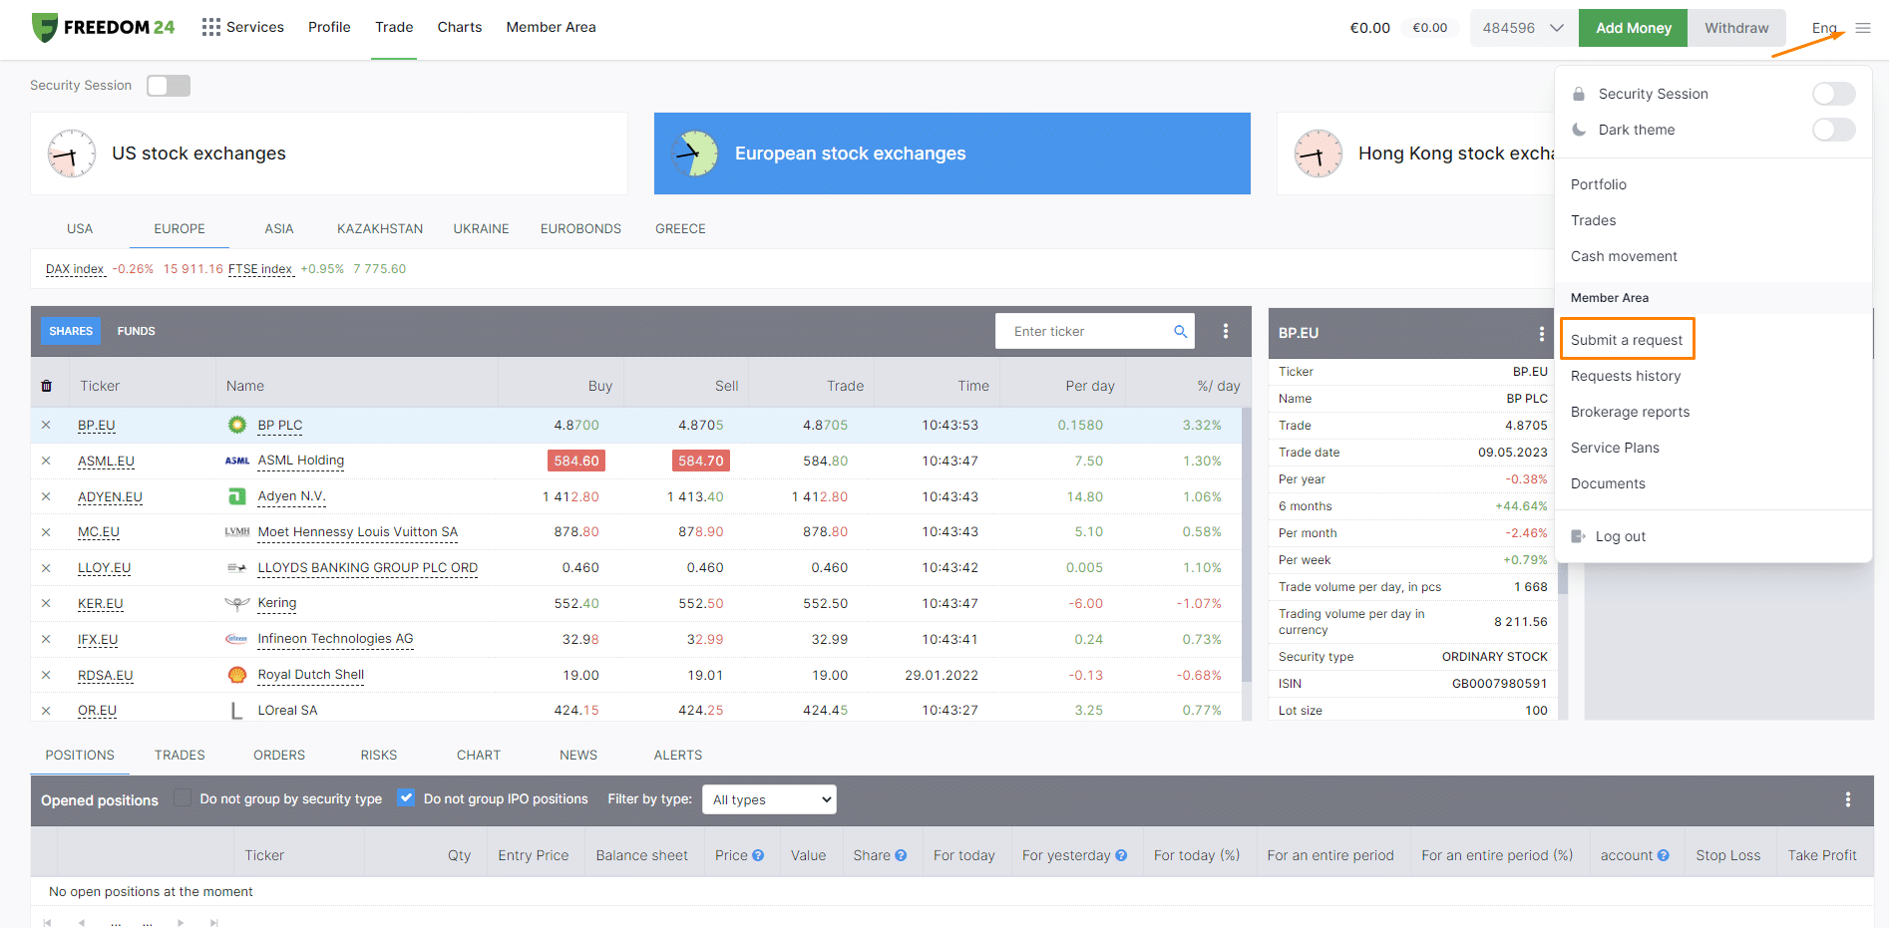Check Do not group by security type

tap(183, 797)
